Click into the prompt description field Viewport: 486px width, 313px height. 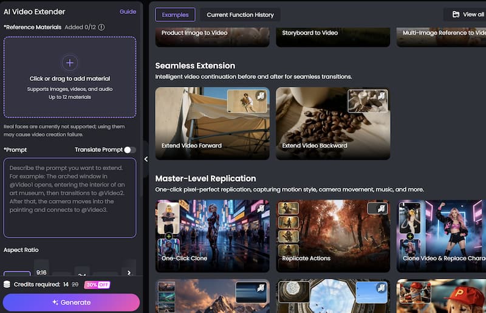click(x=70, y=198)
